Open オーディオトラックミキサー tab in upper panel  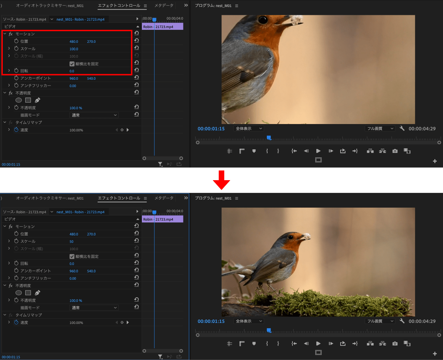[50, 6]
